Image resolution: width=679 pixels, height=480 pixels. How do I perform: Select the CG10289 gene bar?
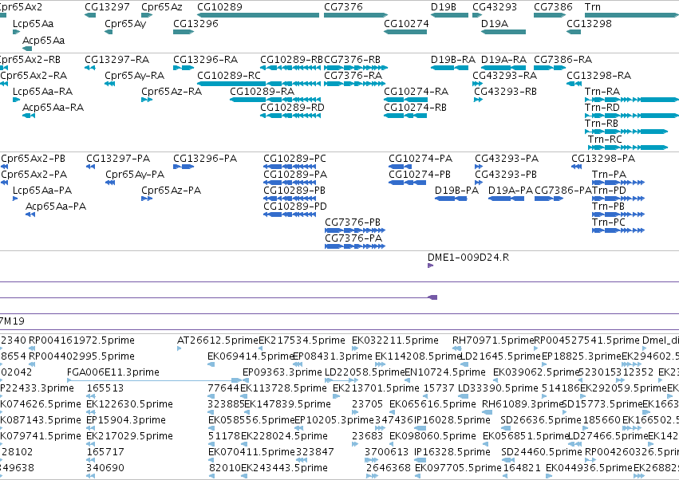point(258,15)
